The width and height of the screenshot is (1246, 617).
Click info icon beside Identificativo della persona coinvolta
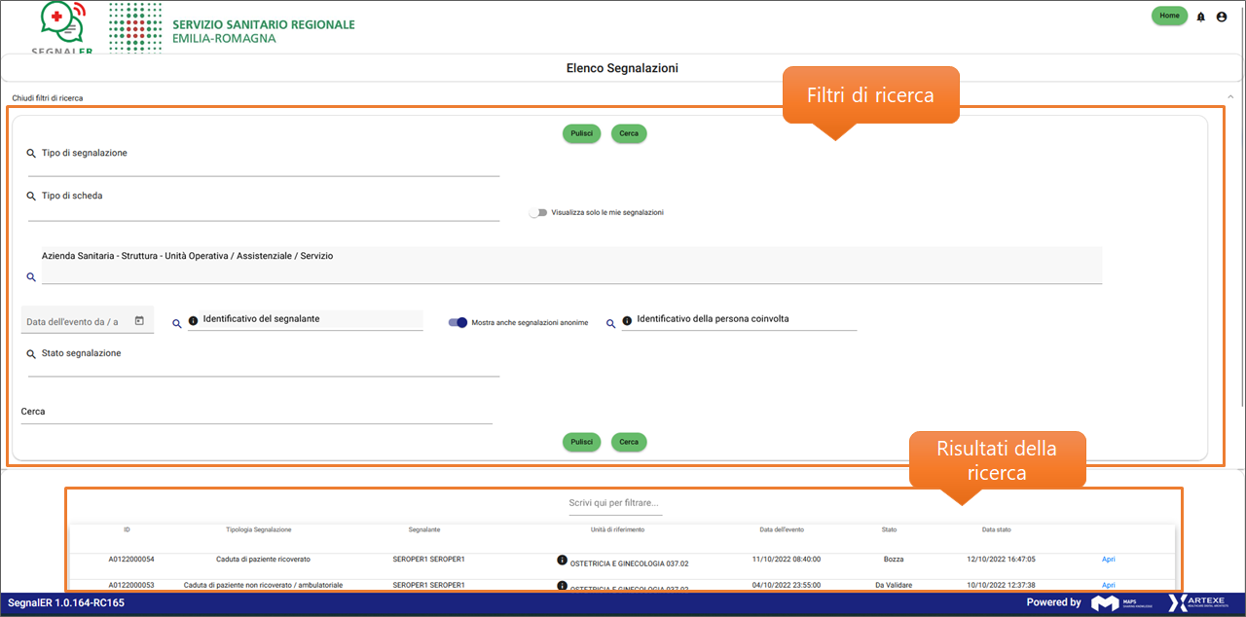[x=627, y=321]
